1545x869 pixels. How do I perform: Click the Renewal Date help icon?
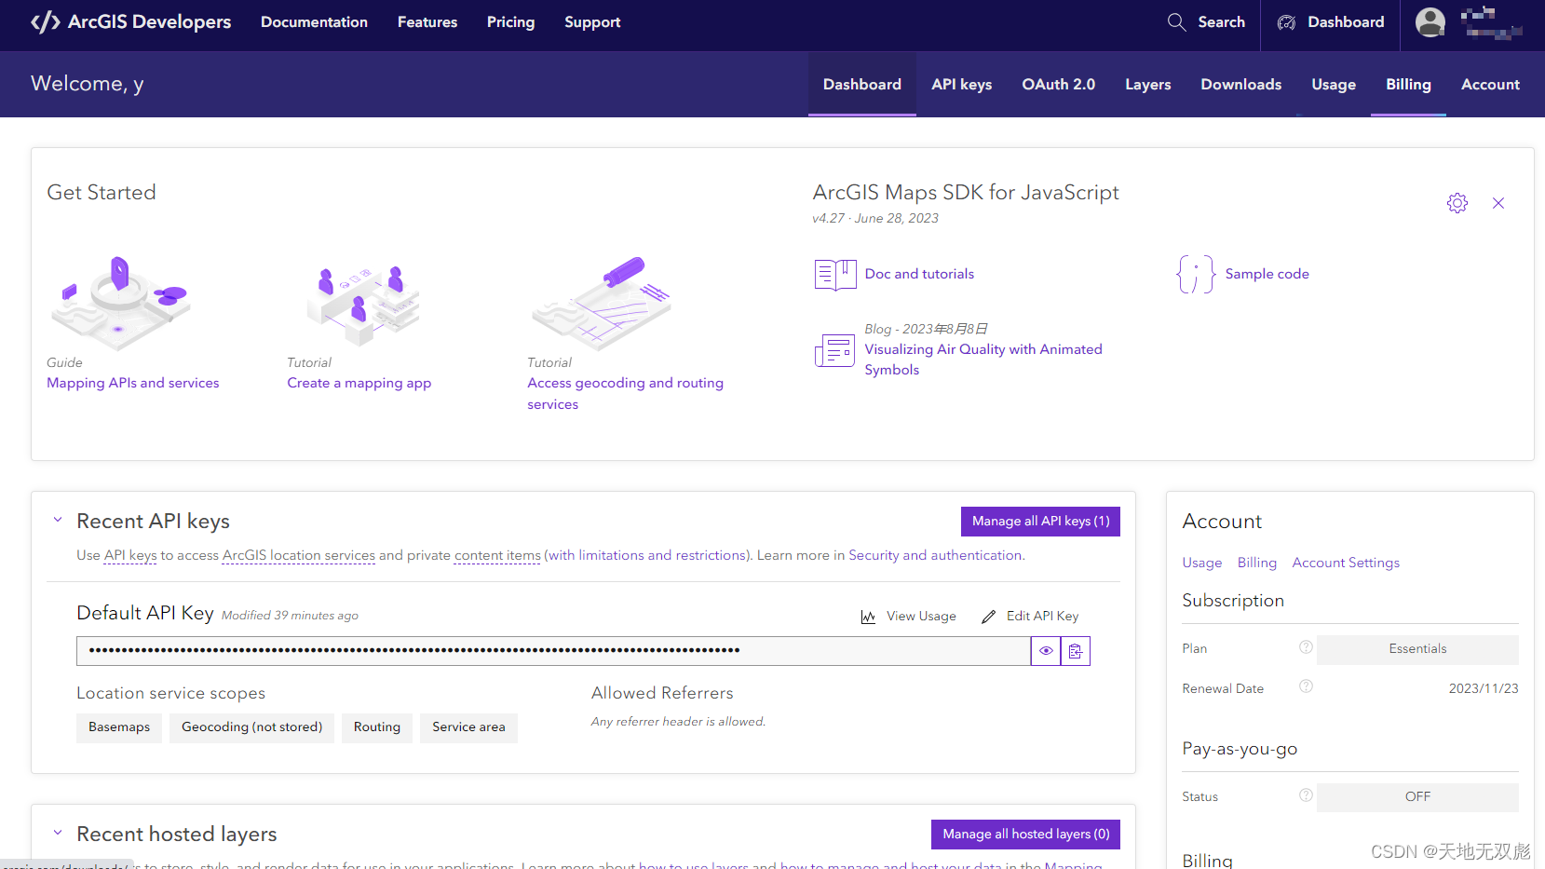pyautogui.click(x=1306, y=686)
